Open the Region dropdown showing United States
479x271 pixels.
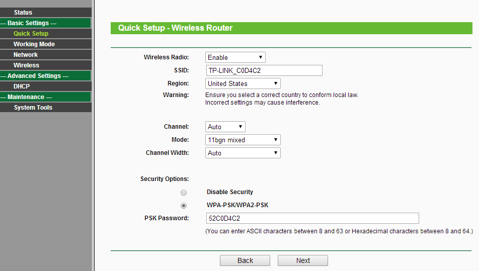click(243, 83)
